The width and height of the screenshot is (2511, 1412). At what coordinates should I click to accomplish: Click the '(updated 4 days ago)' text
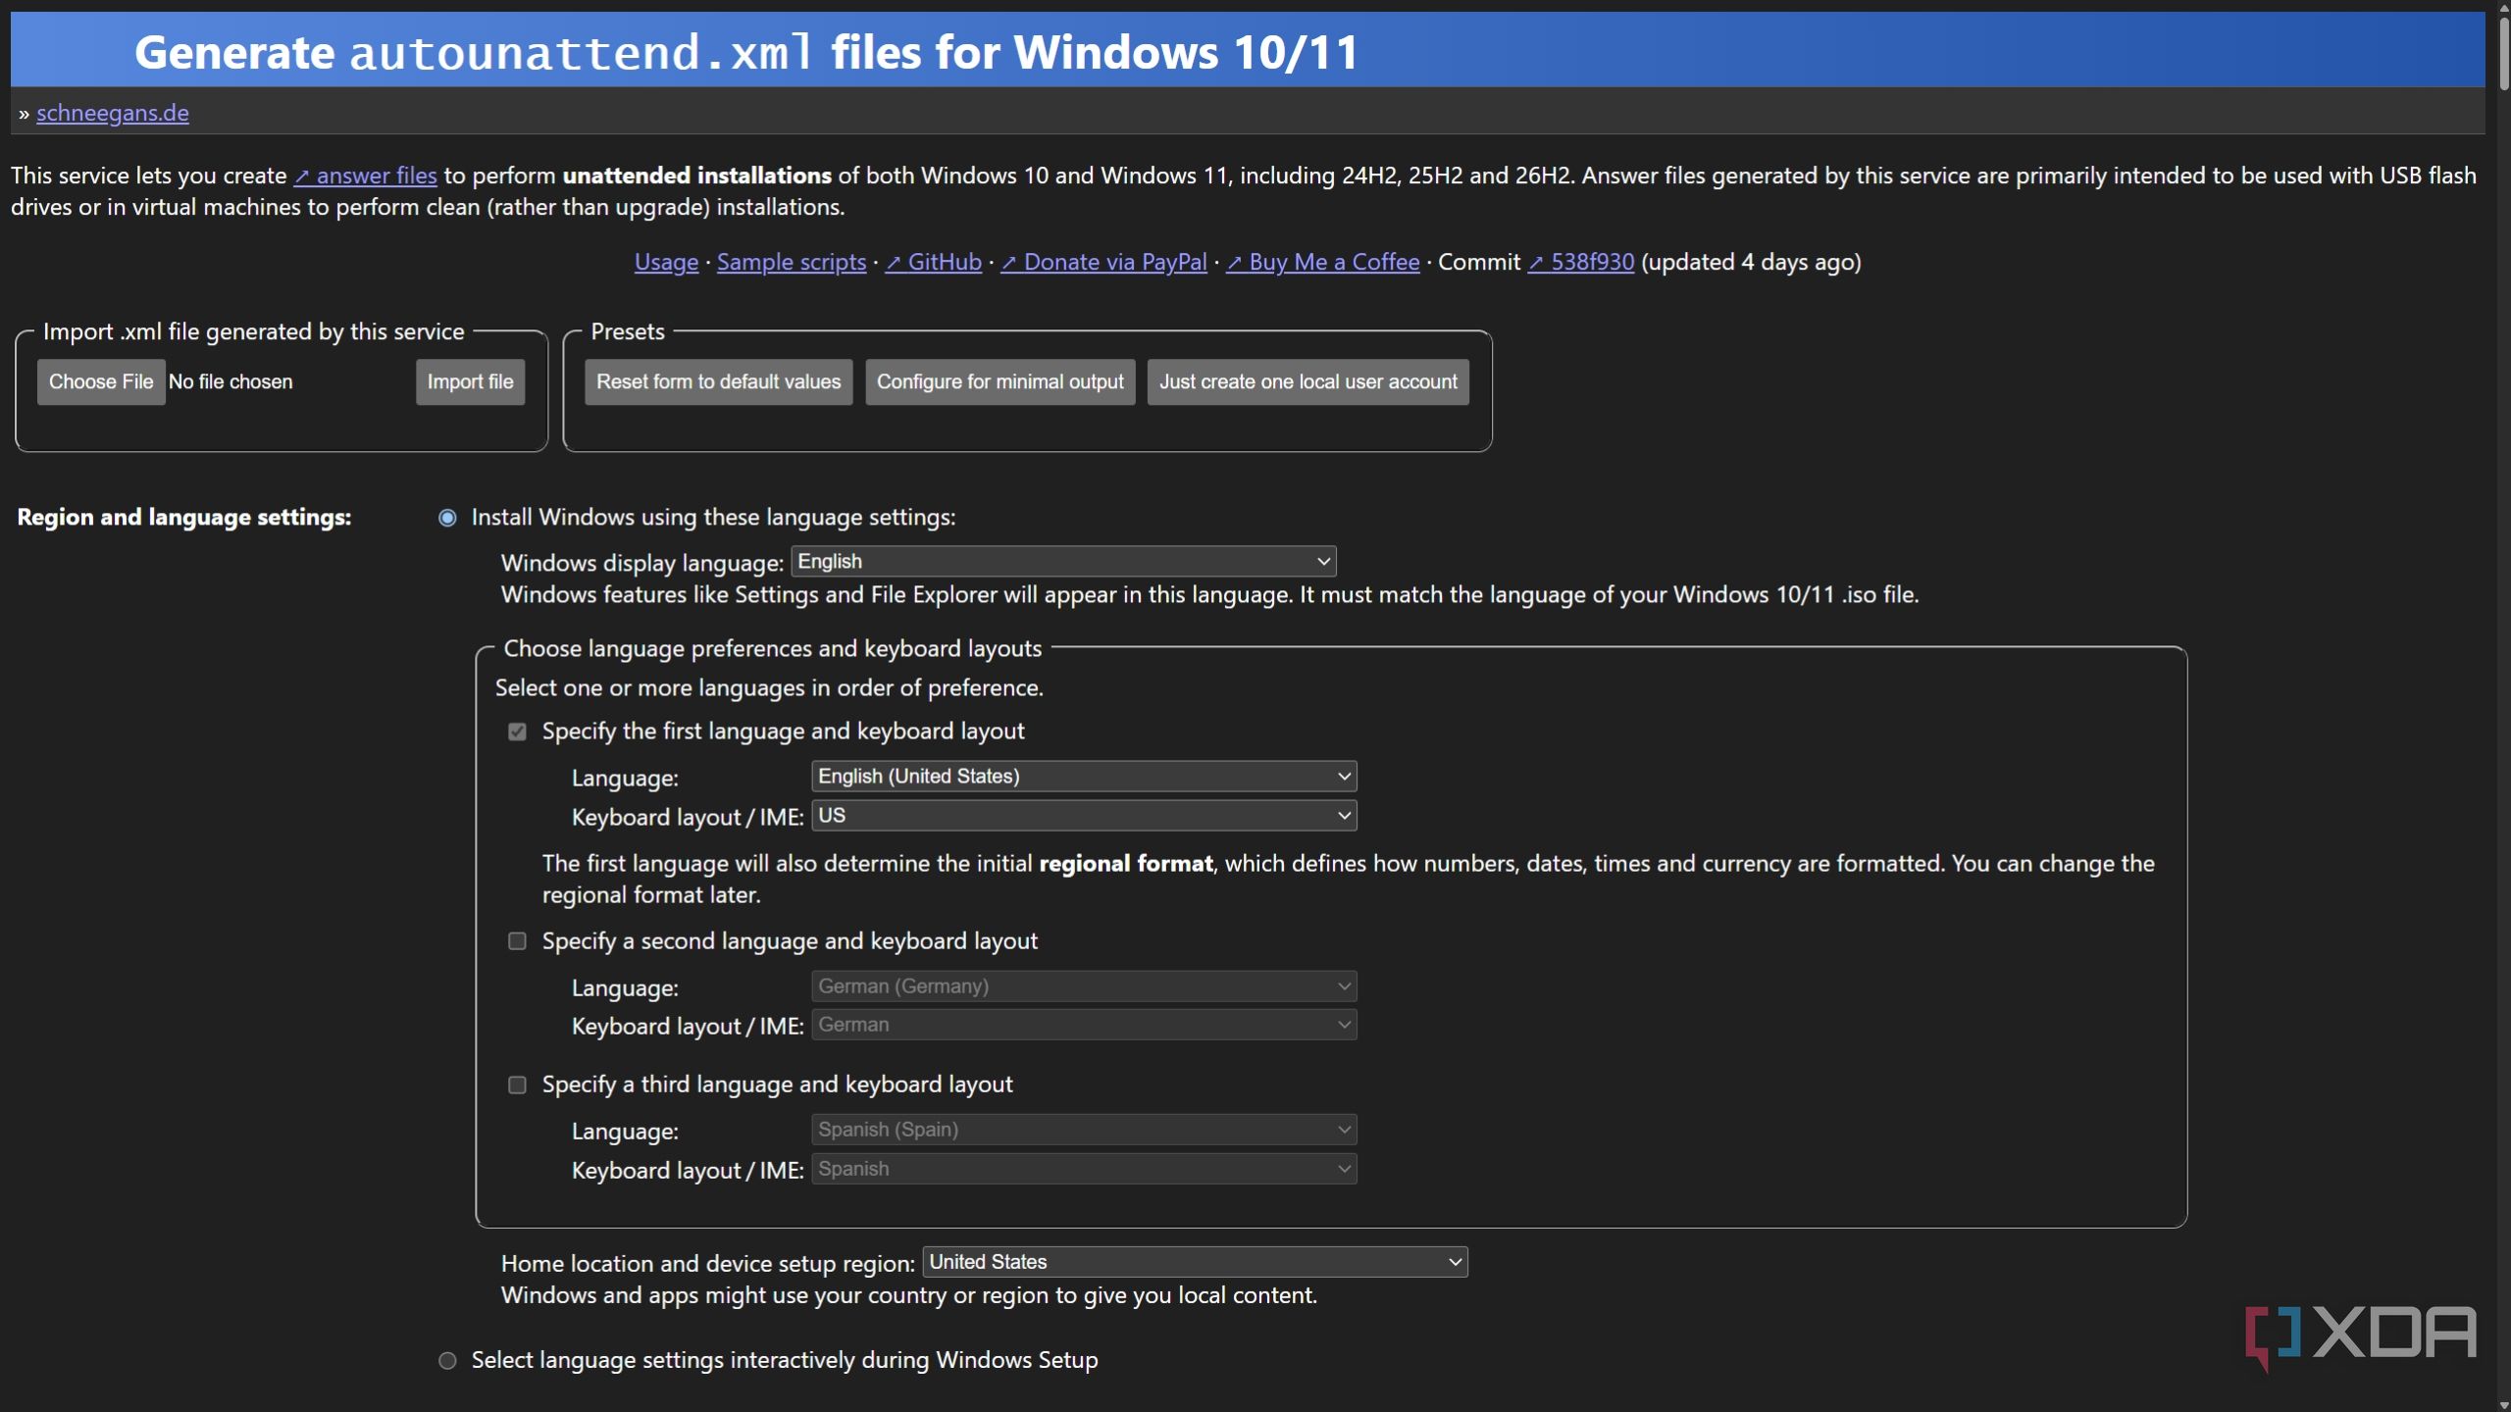tap(1751, 262)
